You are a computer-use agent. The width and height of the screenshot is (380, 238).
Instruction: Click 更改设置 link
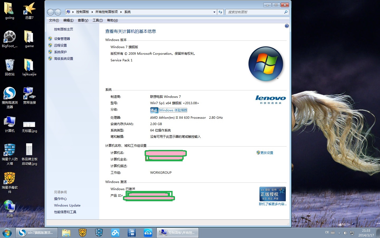click(267, 153)
